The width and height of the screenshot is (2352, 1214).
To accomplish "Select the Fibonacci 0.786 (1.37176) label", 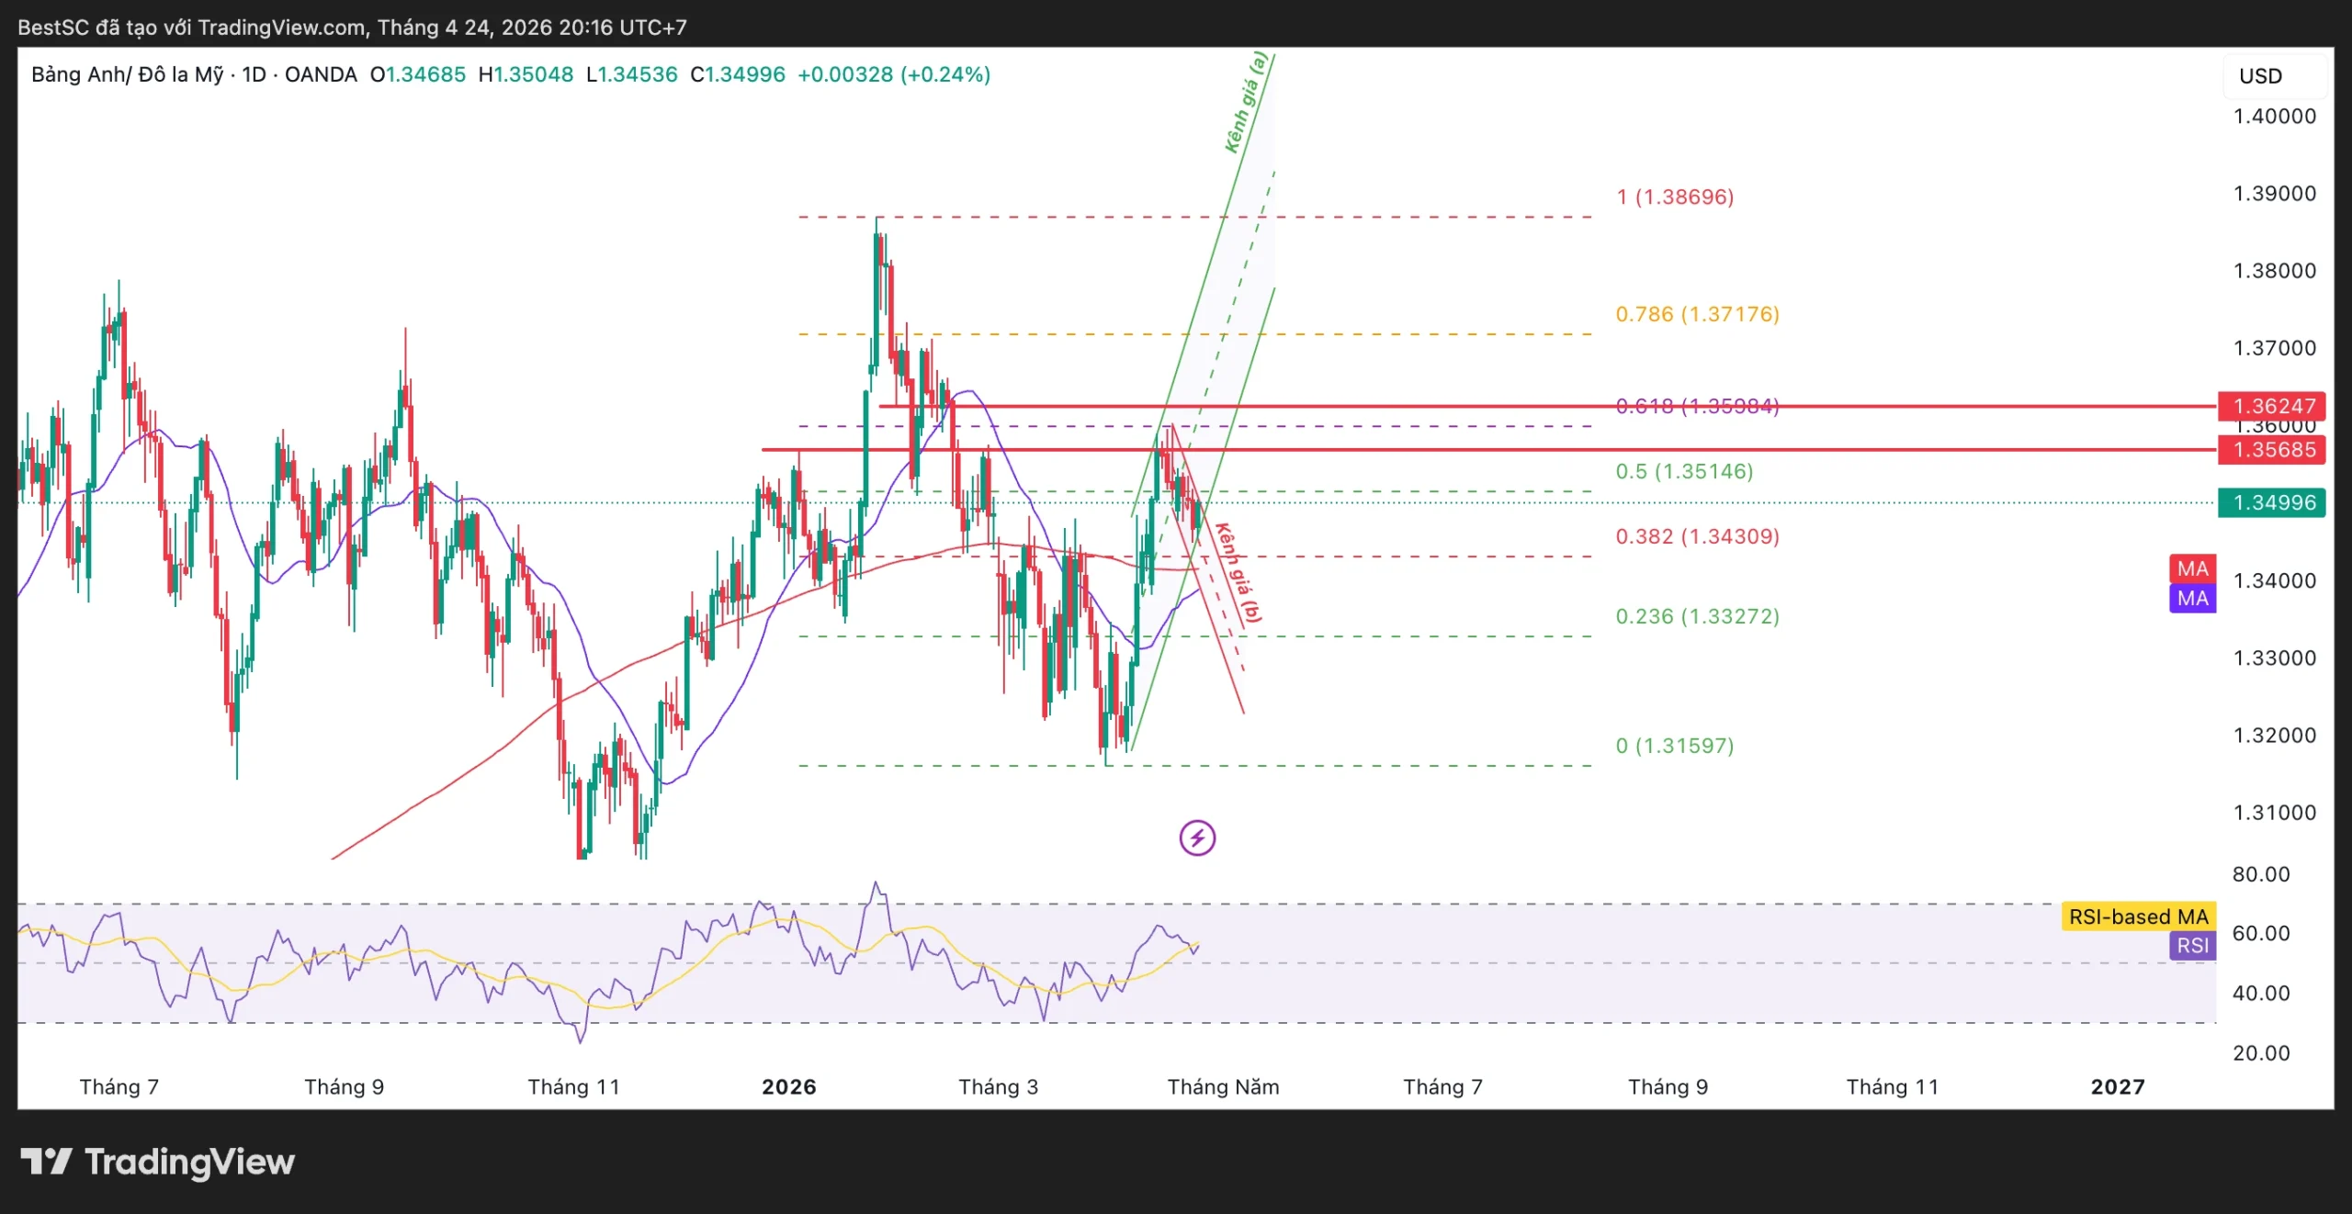I will click(1697, 314).
